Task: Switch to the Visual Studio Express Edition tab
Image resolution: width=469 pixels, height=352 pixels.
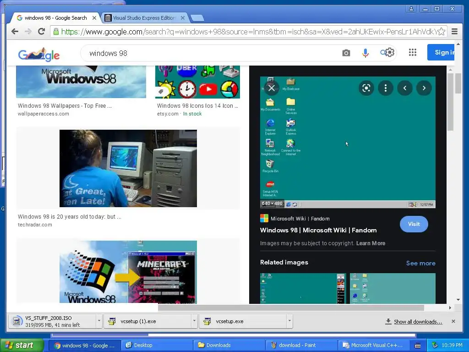Action: [x=144, y=18]
